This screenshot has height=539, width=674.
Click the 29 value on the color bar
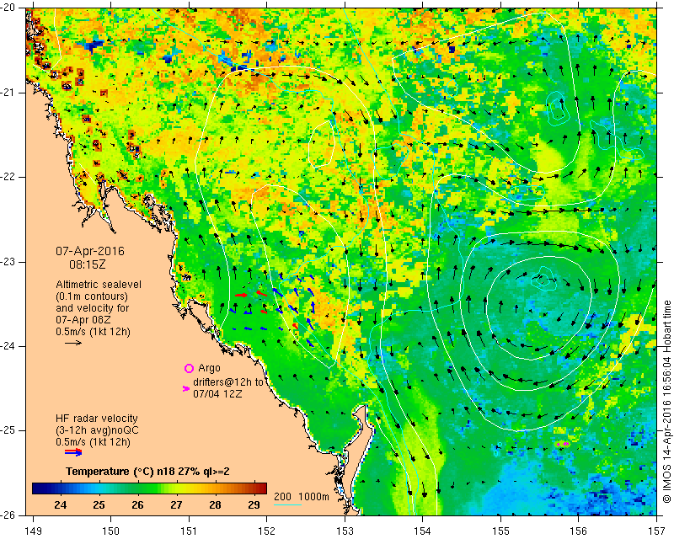tap(254, 504)
